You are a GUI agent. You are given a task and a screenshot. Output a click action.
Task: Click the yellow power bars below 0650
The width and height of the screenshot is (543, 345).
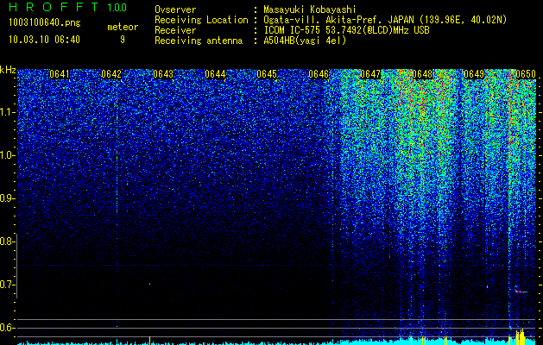(x=521, y=336)
